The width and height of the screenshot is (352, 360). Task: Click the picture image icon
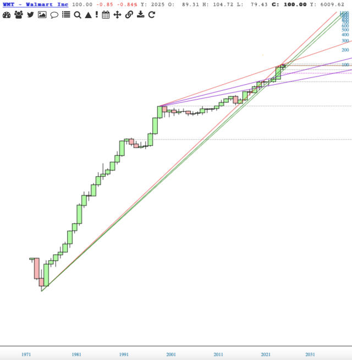pos(42,15)
